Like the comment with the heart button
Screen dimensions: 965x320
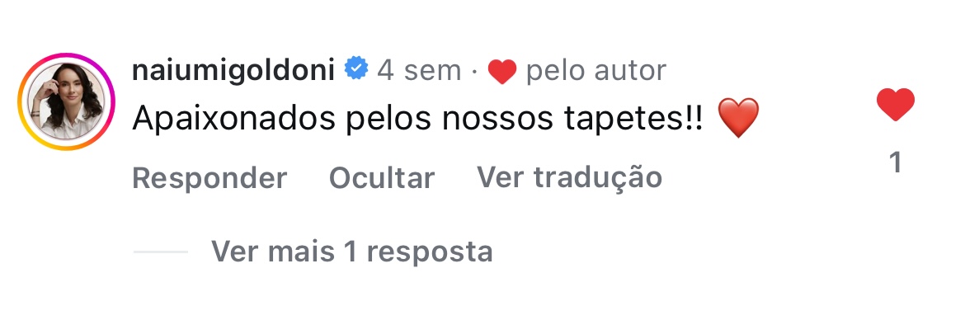click(896, 104)
